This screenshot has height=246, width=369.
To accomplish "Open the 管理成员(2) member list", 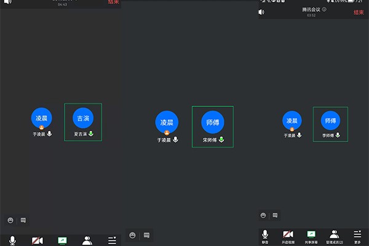I will [334, 236].
